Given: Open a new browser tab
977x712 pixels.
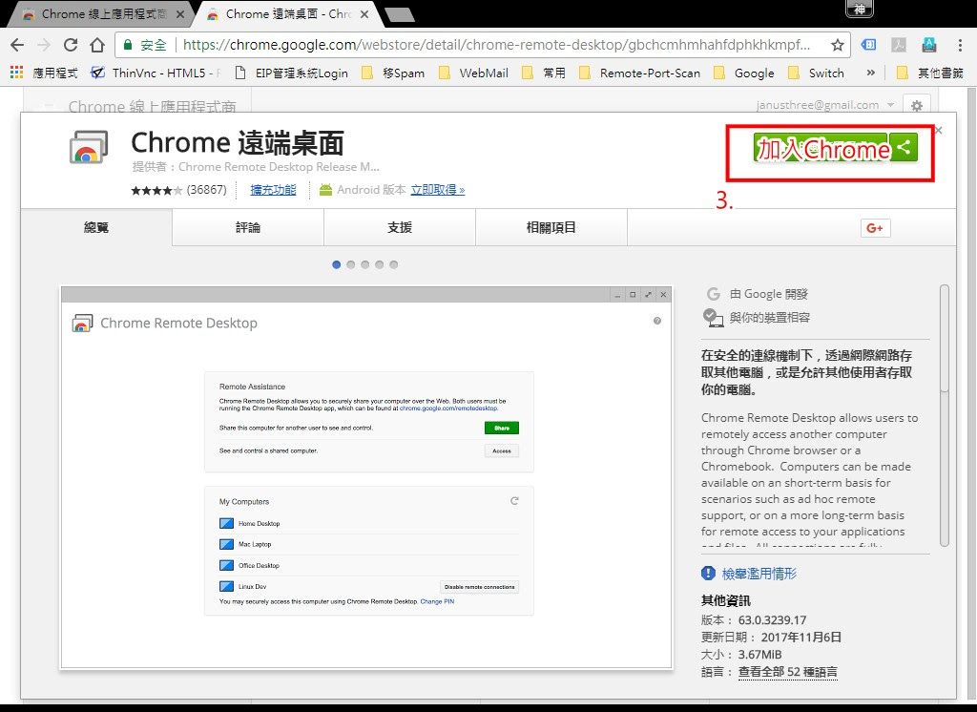Looking at the screenshot, I should pyautogui.click(x=399, y=15).
